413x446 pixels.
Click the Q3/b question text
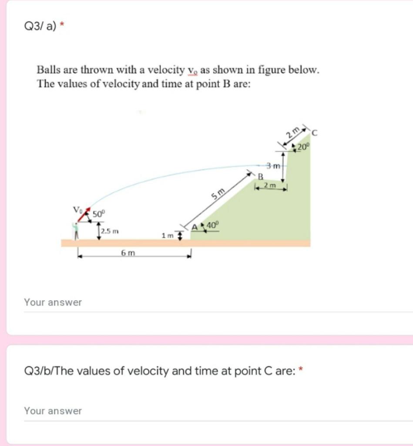click(152, 371)
